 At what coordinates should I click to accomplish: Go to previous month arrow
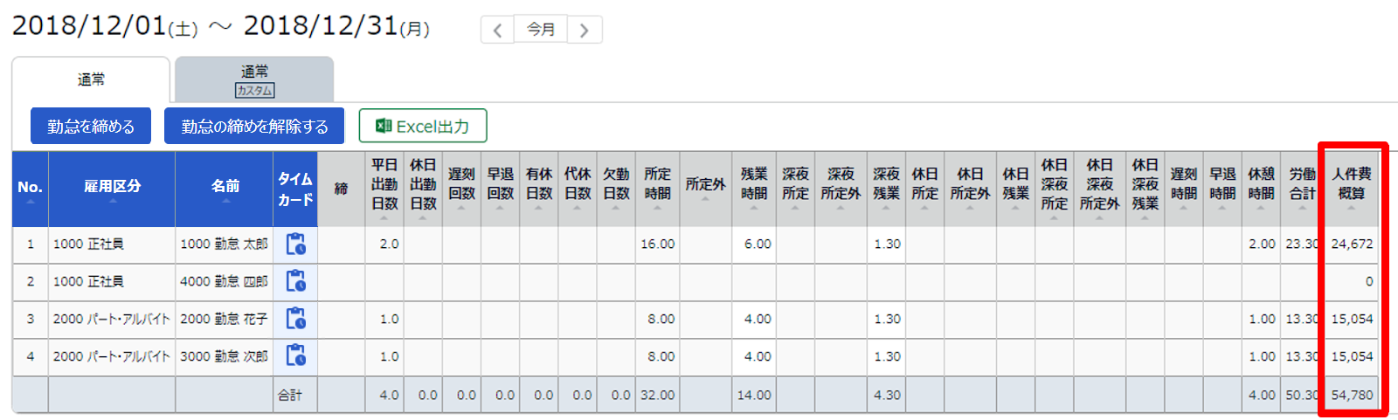click(x=497, y=30)
